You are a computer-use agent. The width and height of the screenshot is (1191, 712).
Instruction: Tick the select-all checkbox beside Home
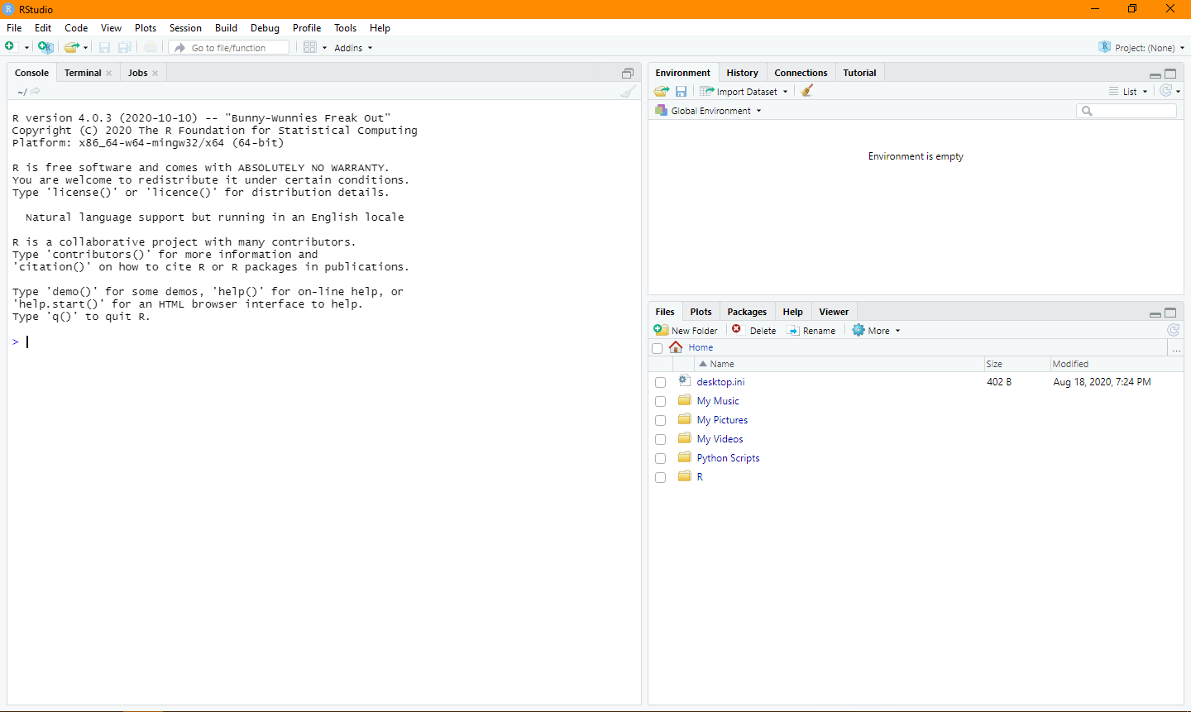point(658,348)
